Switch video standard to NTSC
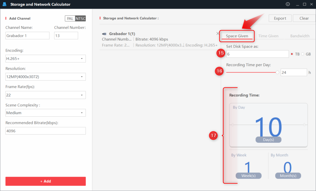This screenshot has width=316, height=191. click(x=80, y=19)
